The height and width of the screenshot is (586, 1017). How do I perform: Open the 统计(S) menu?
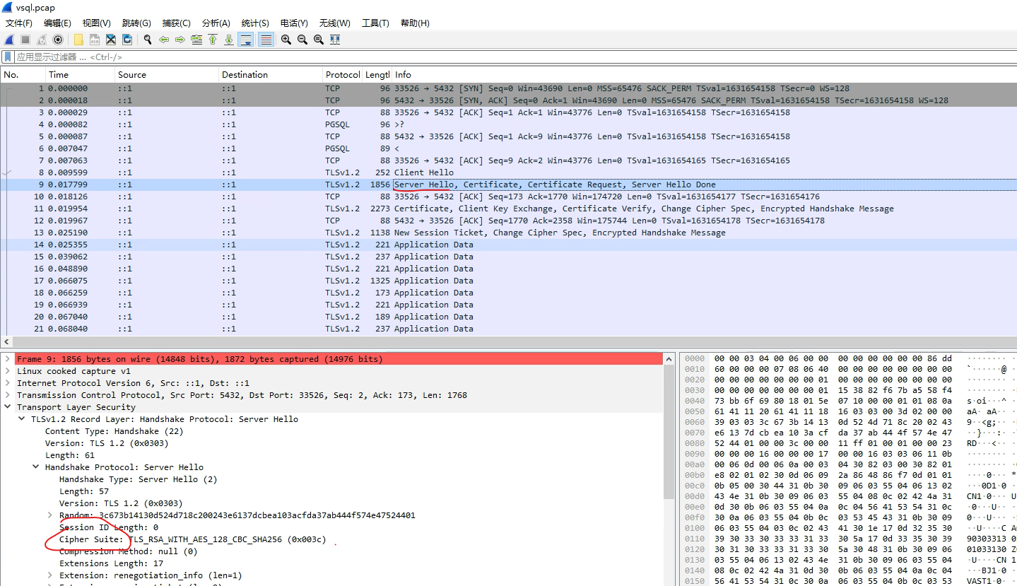coord(255,23)
